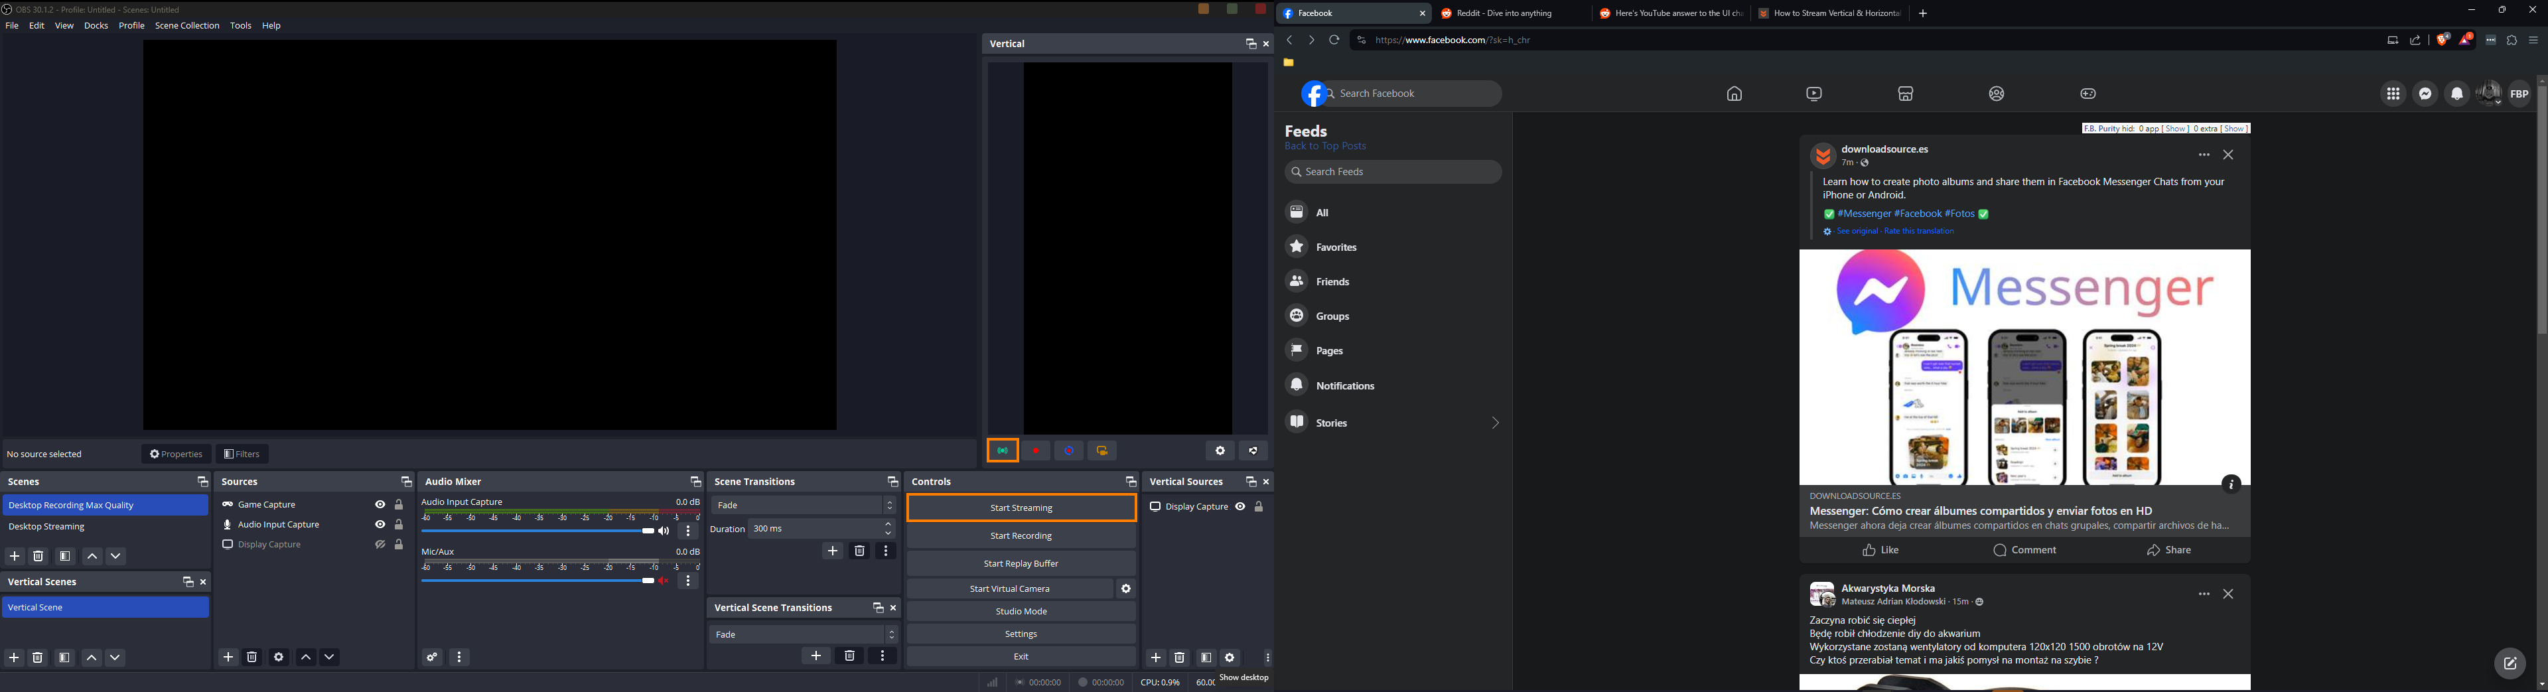The image size is (2548, 692).
Task: Click Start Streaming button
Action: [x=1022, y=508]
